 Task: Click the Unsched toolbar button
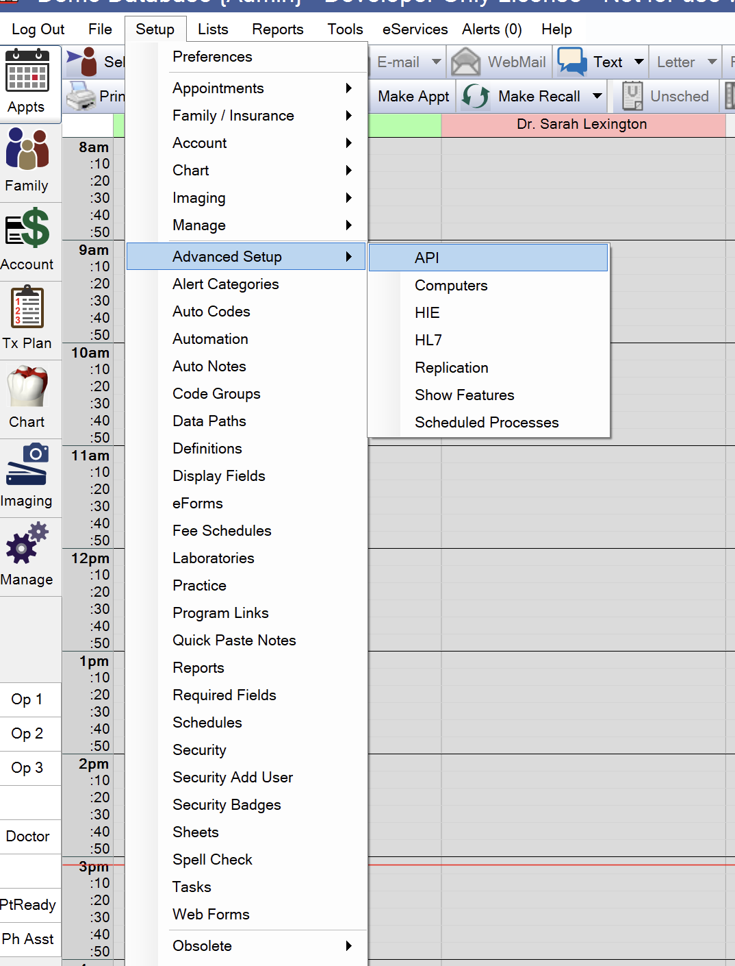[x=667, y=96]
